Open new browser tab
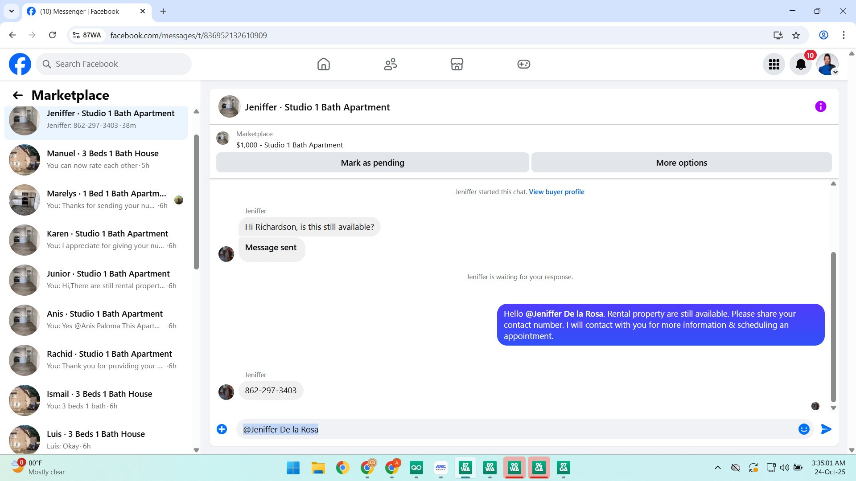 pos(163,11)
